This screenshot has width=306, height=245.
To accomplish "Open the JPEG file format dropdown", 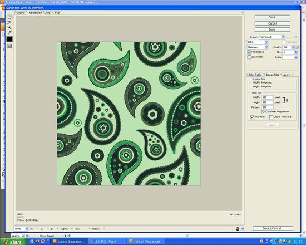I will coord(258,42).
